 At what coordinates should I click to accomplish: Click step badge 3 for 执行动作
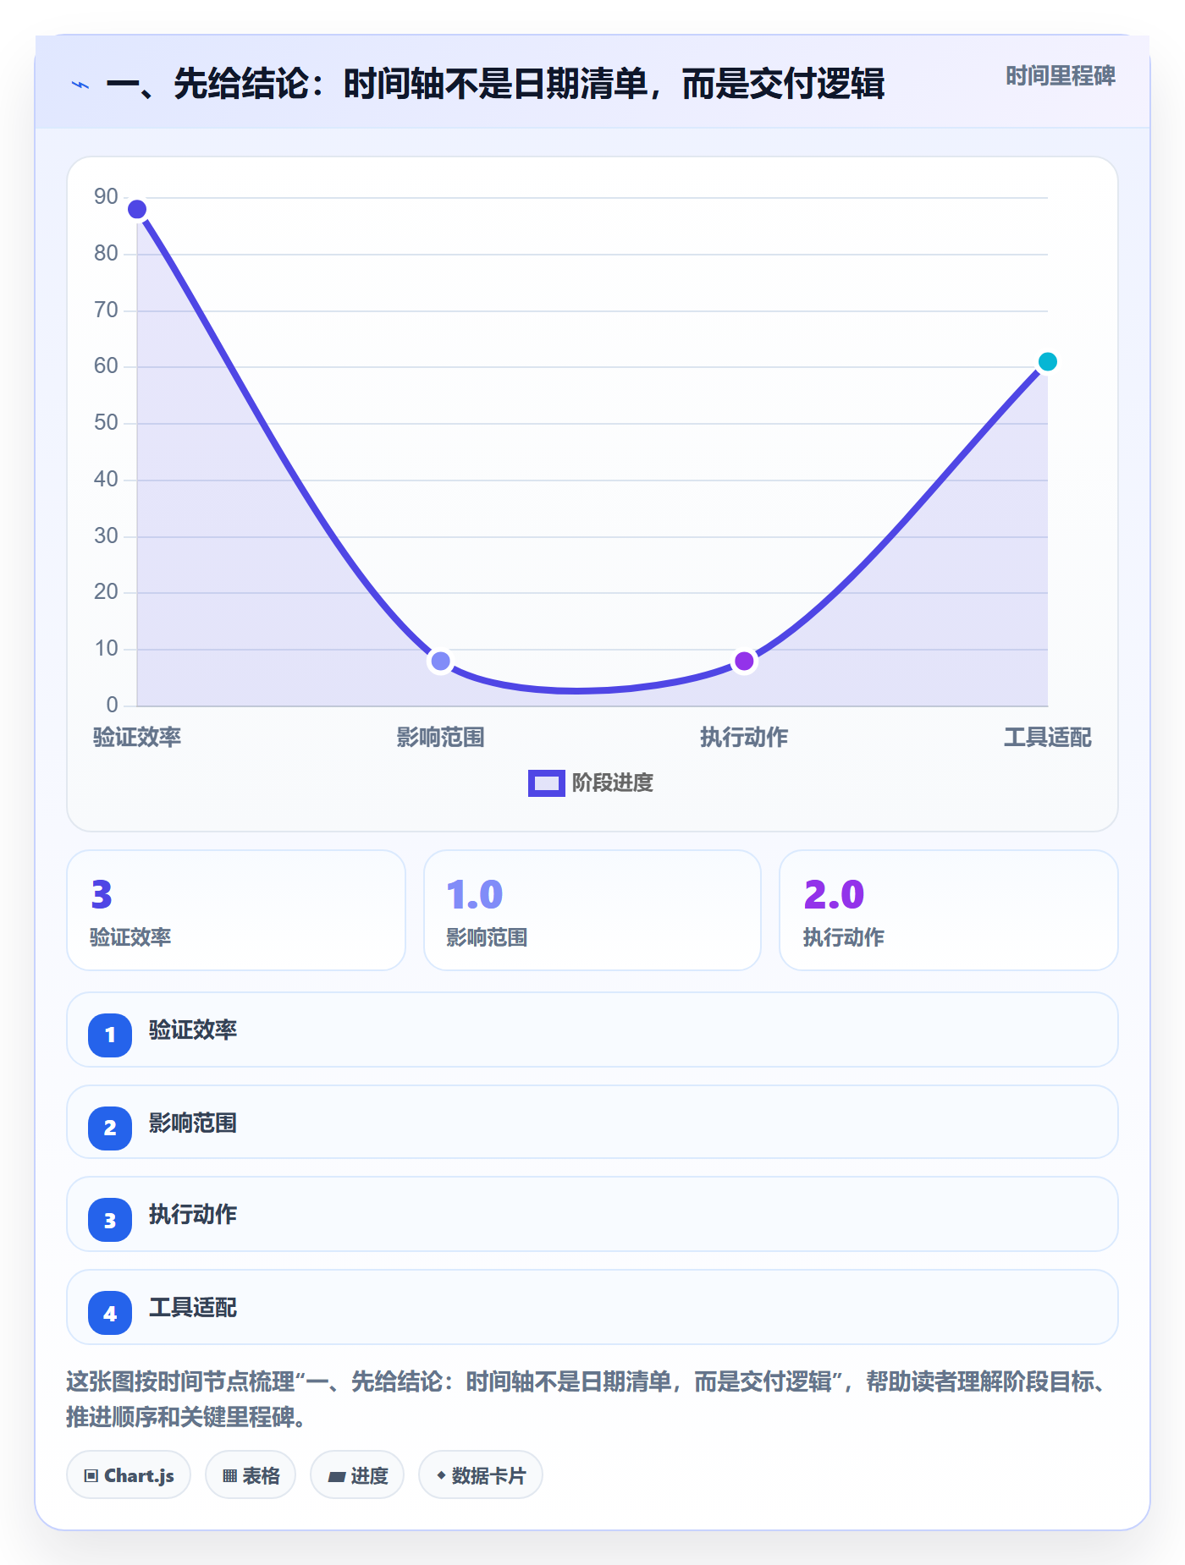110,1220
